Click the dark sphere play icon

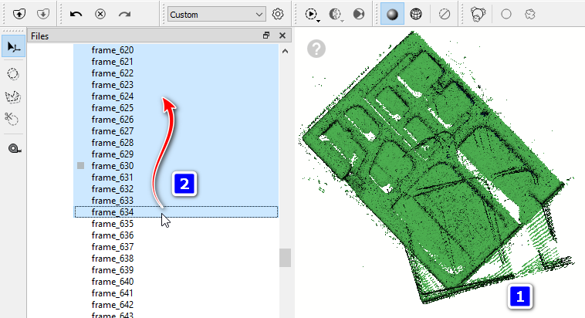point(359,14)
